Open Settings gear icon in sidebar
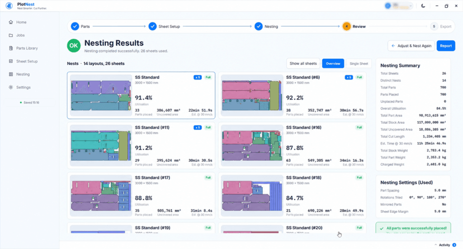The height and width of the screenshot is (249, 463). pos(11,87)
